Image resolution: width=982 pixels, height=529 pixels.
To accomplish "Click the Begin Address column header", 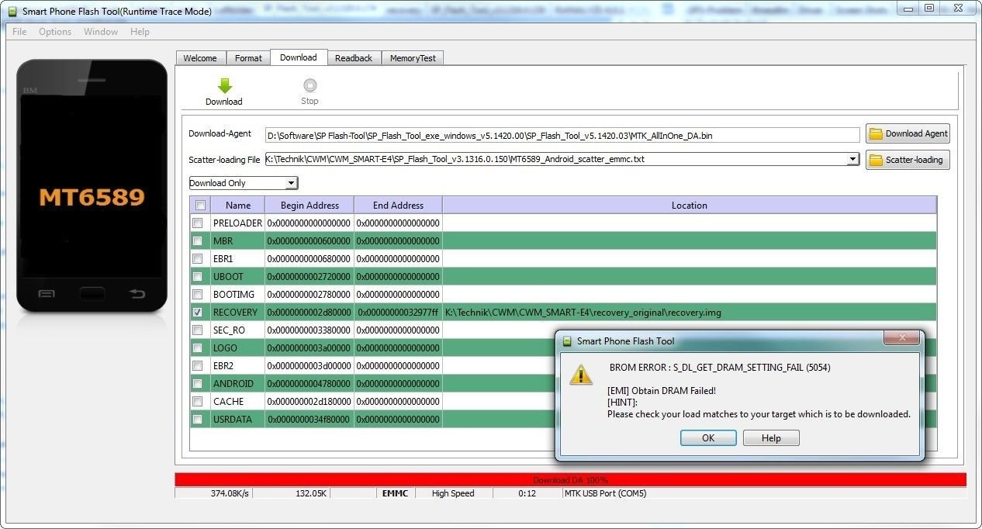I will pos(309,206).
